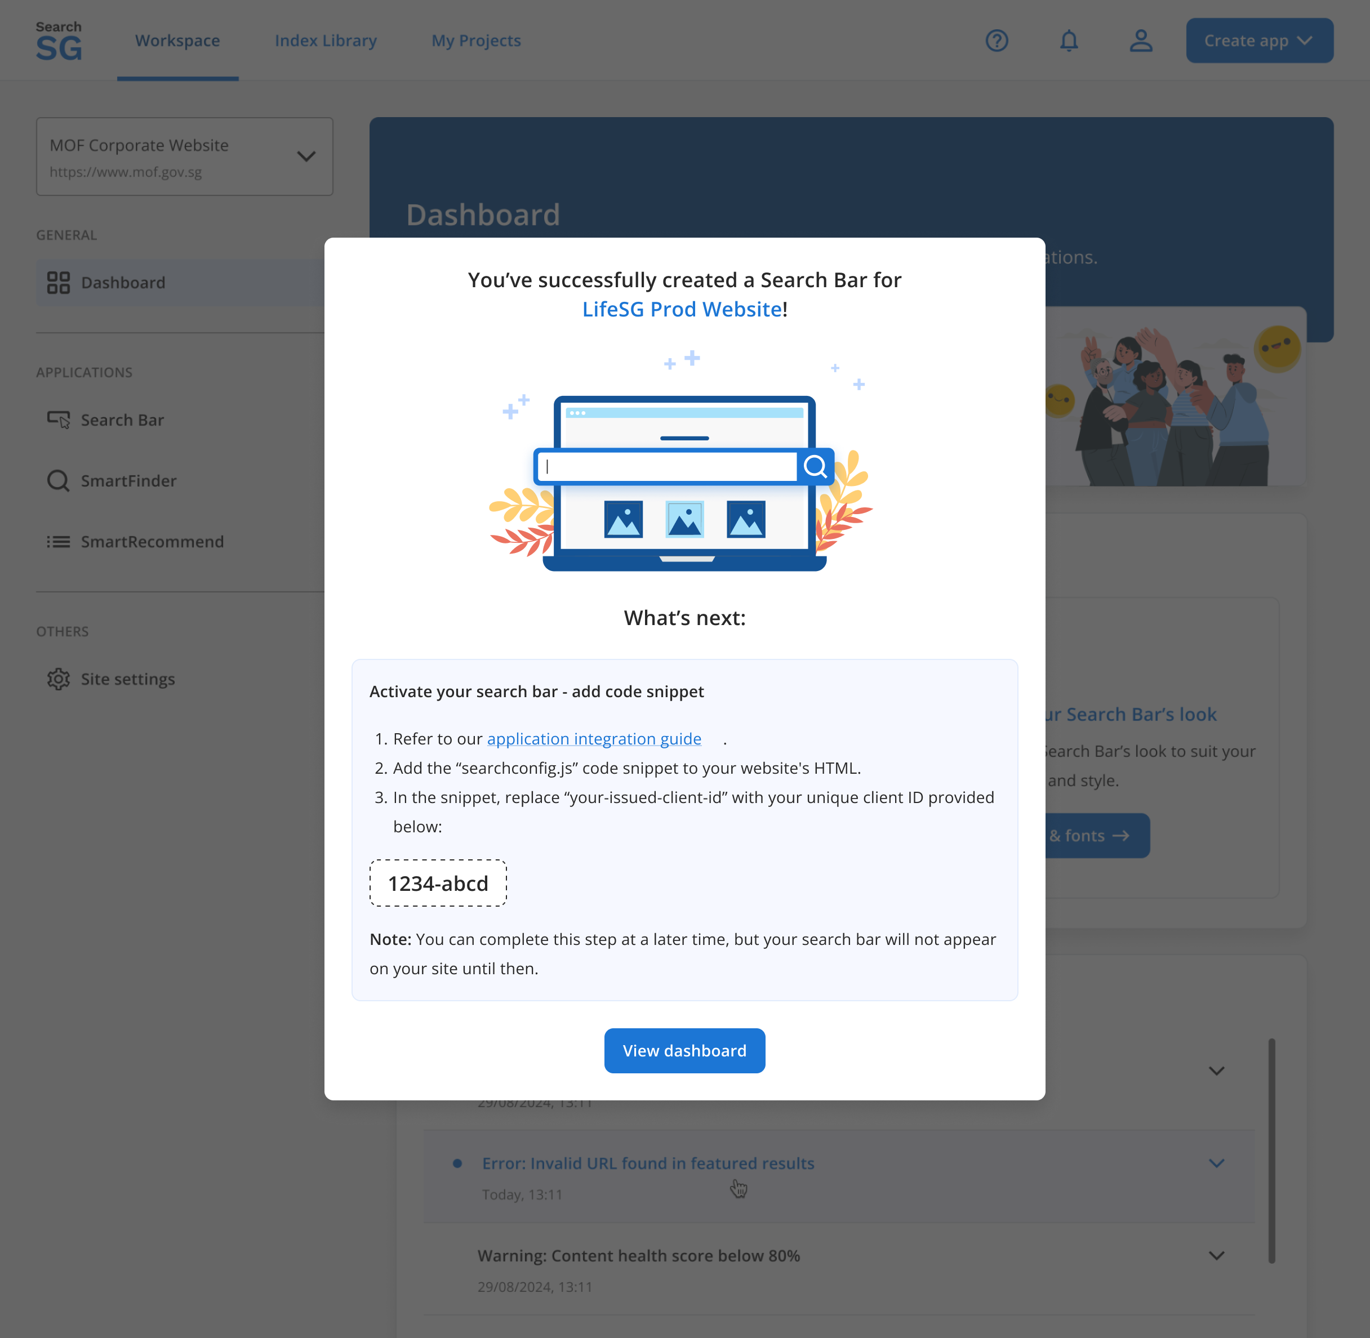The width and height of the screenshot is (1370, 1338).
Task: Switch to the Workspace tab
Action: [x=177, y=40]
